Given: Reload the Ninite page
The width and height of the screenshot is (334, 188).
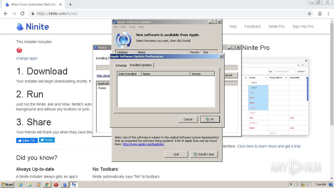Looking at the screenshot, I should (22, 14).
